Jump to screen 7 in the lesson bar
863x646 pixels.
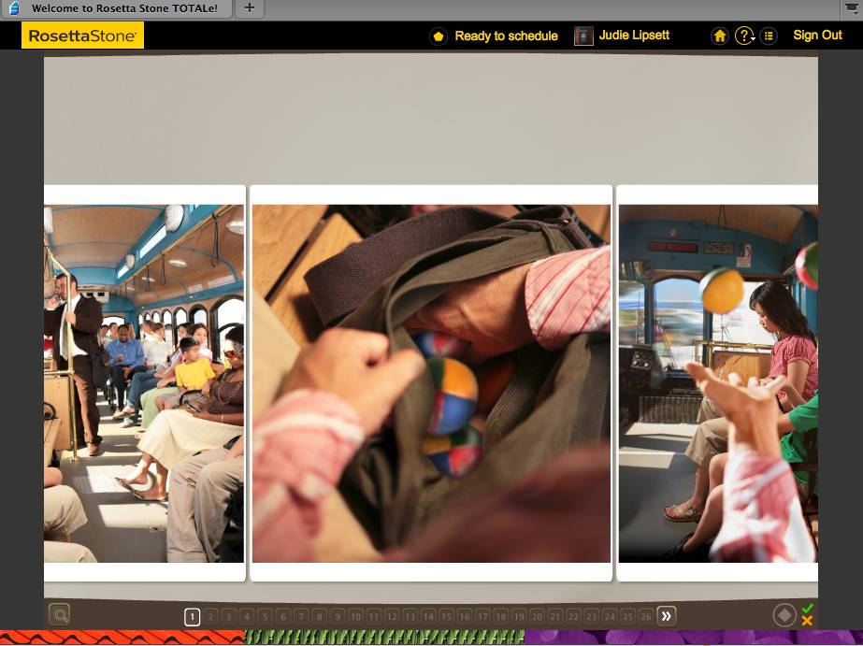click(301, 617)
